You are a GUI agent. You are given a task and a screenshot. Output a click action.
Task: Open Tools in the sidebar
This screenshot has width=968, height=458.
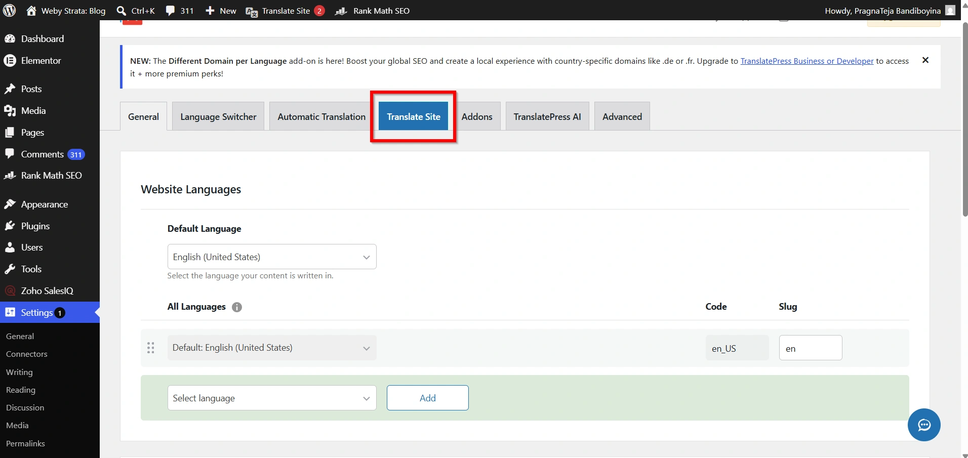point(50,269)
